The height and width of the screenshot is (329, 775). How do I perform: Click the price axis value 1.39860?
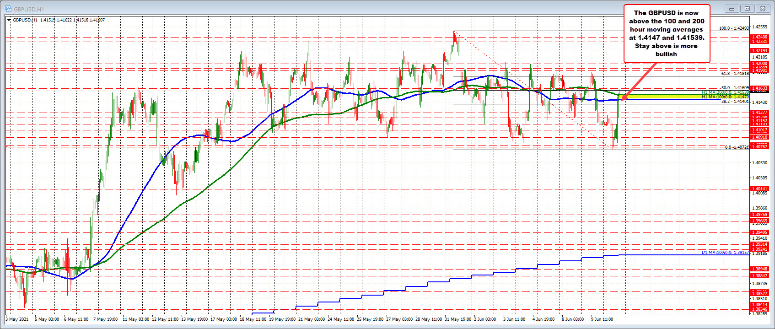point(760,208)
